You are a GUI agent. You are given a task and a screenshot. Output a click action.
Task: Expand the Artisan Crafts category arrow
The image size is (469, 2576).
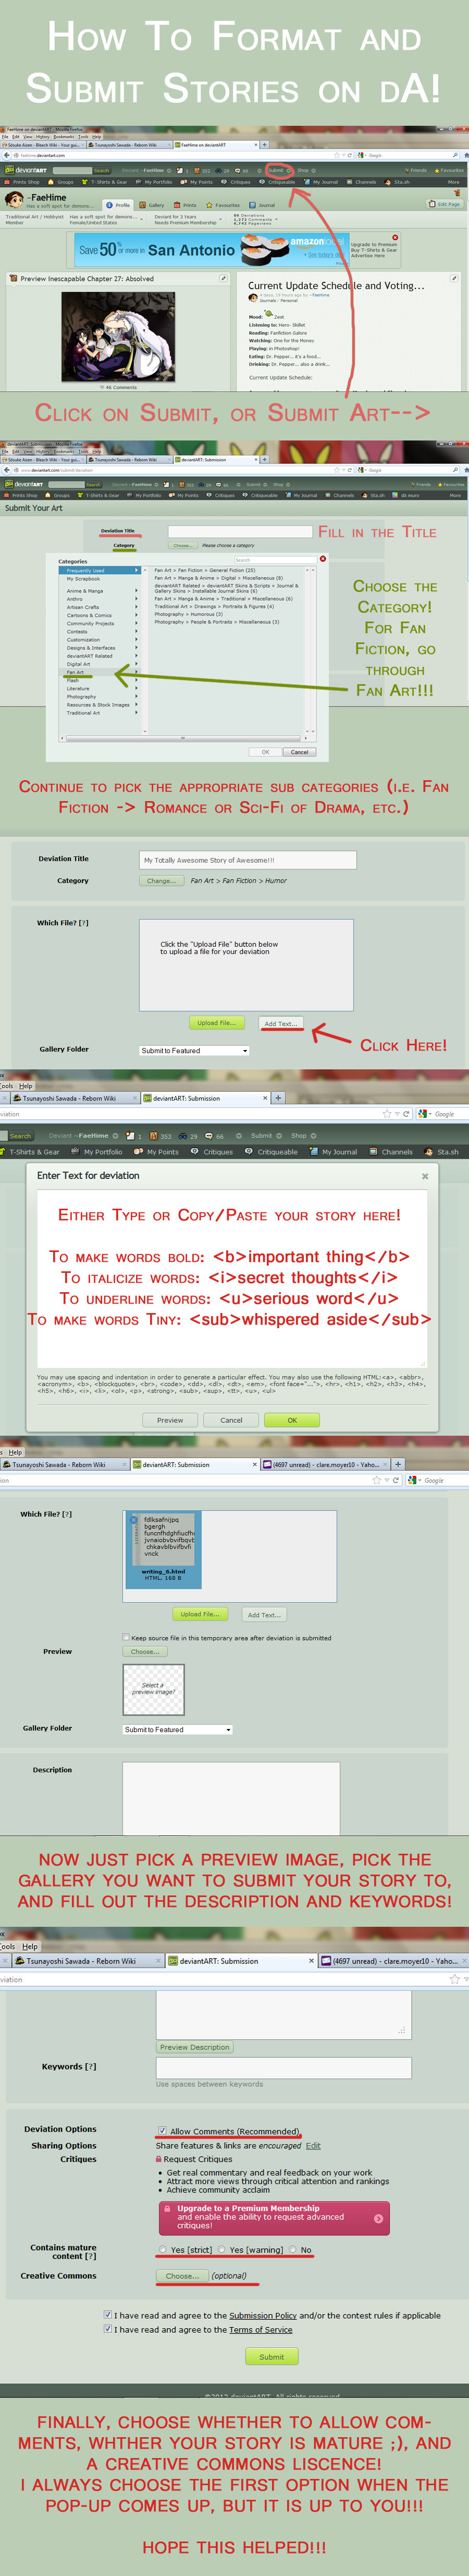137,607
